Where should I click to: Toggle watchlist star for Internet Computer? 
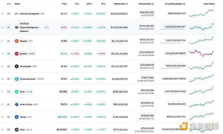(3, 14)
